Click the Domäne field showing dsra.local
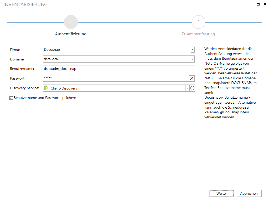 click(x=117, y=59)
